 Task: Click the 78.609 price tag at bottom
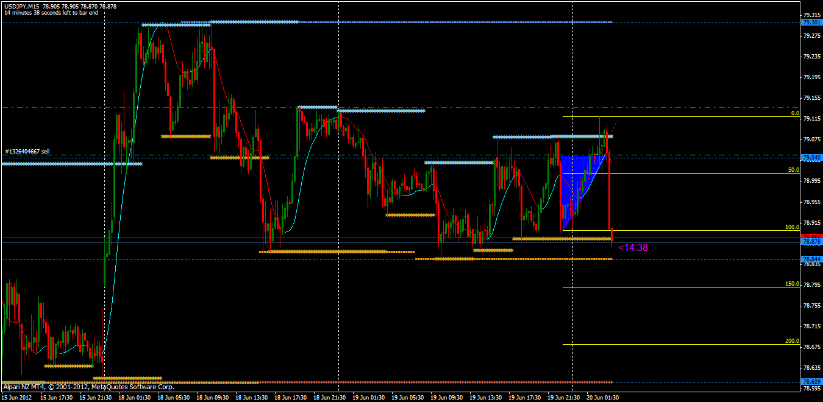coord(811,382)
